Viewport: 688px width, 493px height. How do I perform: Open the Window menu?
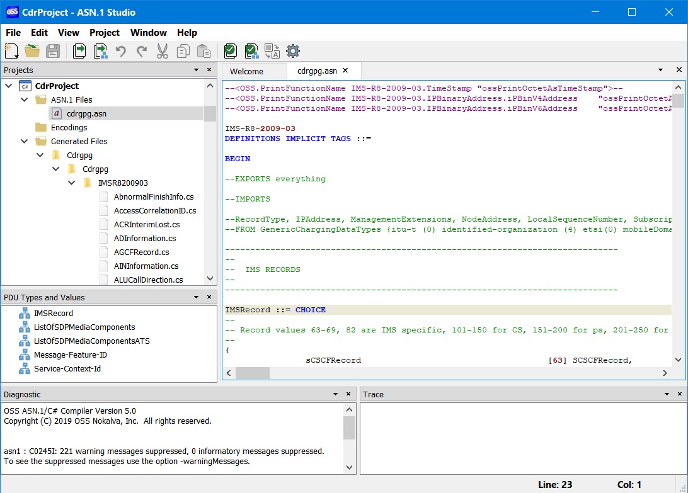pos(148,33)
